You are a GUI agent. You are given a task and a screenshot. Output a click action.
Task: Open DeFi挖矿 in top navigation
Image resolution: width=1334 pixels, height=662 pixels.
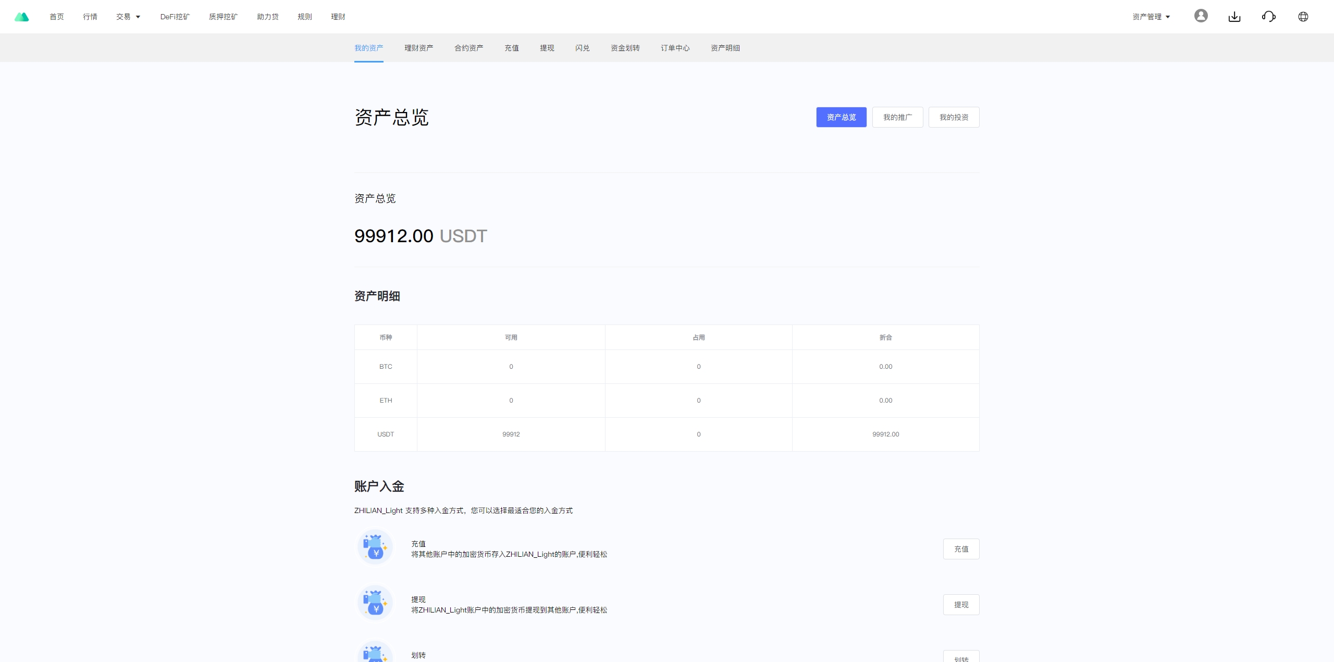pyautogui.click(x=175, y=17)
